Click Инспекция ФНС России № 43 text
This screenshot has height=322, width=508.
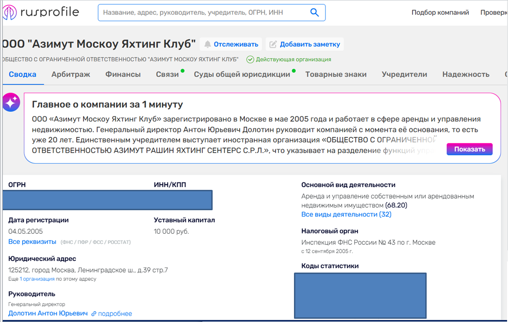tap(368, 243)
